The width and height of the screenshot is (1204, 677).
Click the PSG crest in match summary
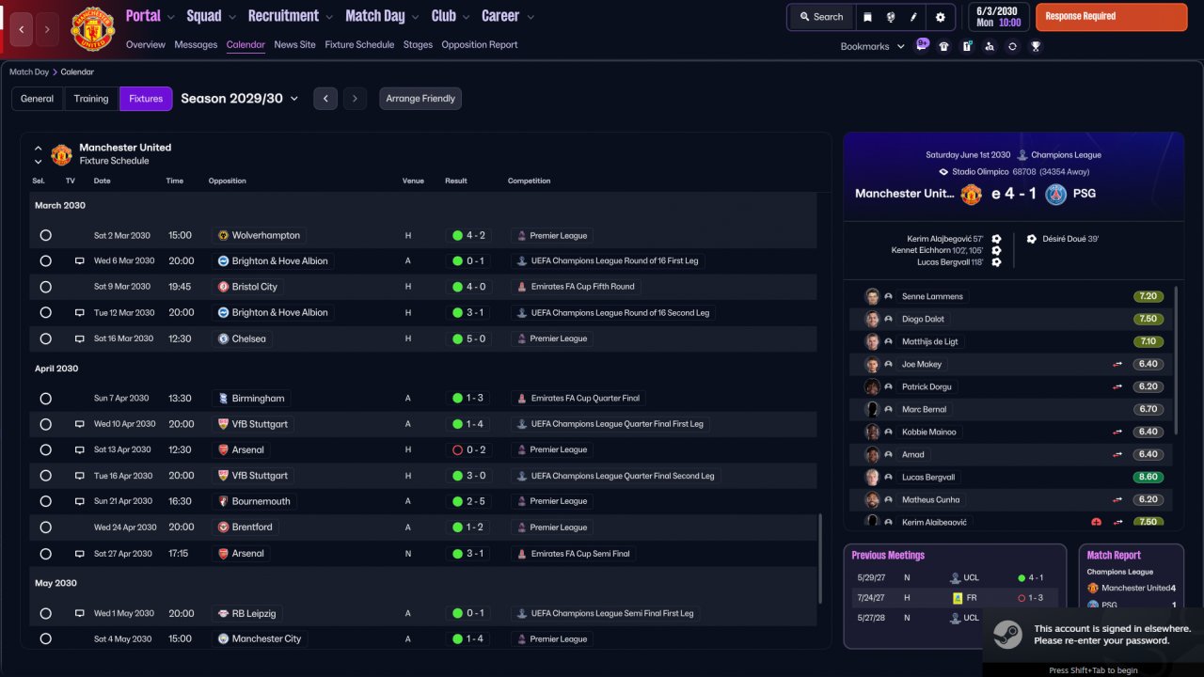(1056, 194)
